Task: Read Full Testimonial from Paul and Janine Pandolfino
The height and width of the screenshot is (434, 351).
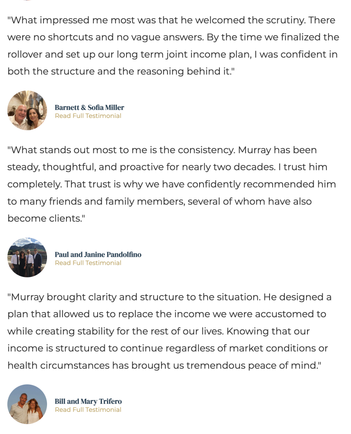Action: 88,263
